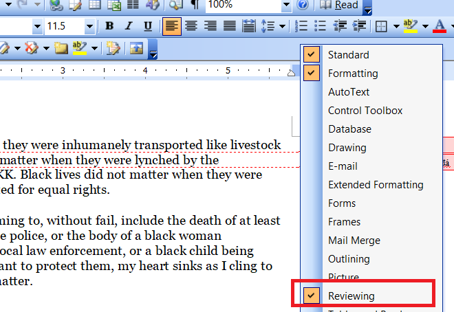Click the Bullets list icon
454x312 pixels.
click(x=320, y=27)
